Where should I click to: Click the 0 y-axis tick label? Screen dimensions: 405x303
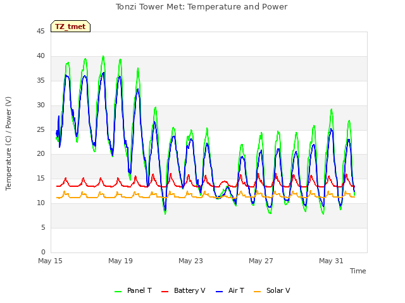(43, 252)
